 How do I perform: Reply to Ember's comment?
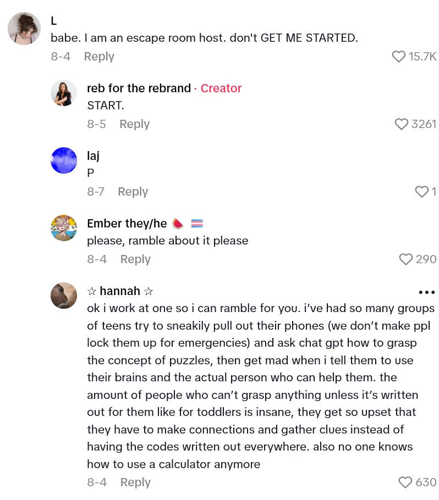[x=135, y=259]
